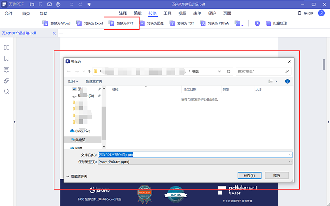Open page thumbnails panel in left sidebar

coord(7,47)
